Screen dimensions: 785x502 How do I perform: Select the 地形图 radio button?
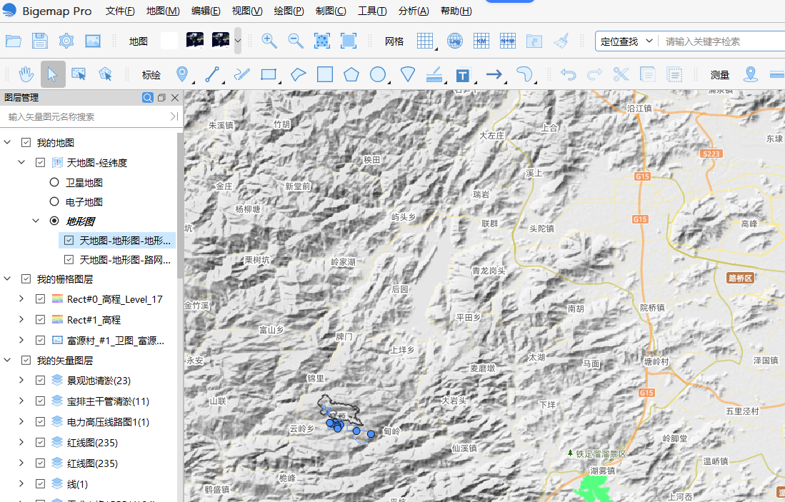tap(54, 221)
